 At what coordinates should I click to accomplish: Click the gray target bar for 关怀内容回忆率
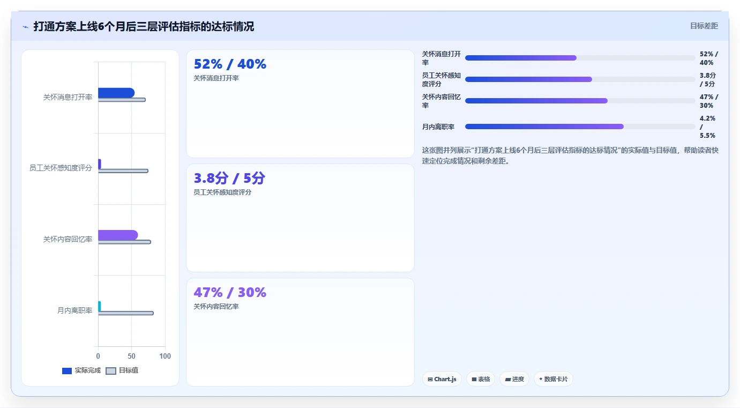coord(124,242)
